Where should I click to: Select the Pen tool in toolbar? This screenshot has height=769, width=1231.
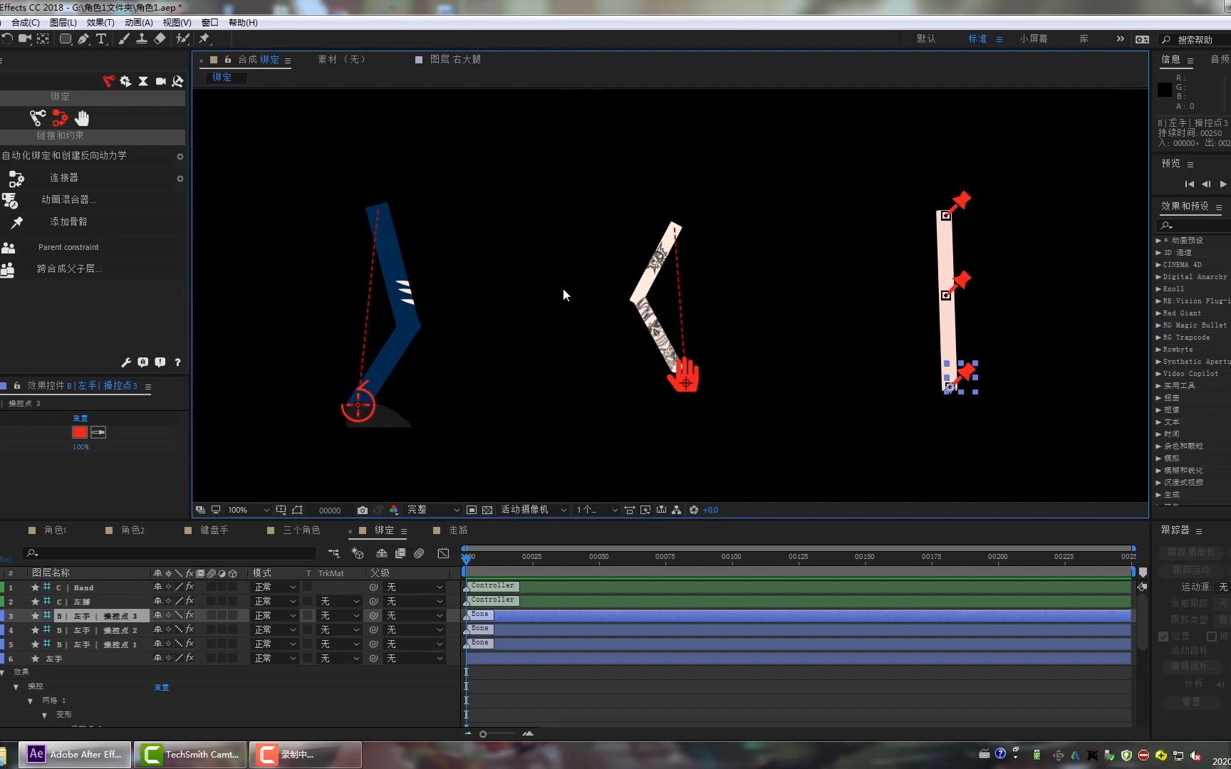(83, 39)
